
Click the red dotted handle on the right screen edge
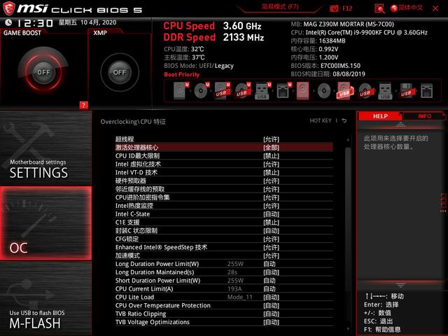[x=443, y=203]
